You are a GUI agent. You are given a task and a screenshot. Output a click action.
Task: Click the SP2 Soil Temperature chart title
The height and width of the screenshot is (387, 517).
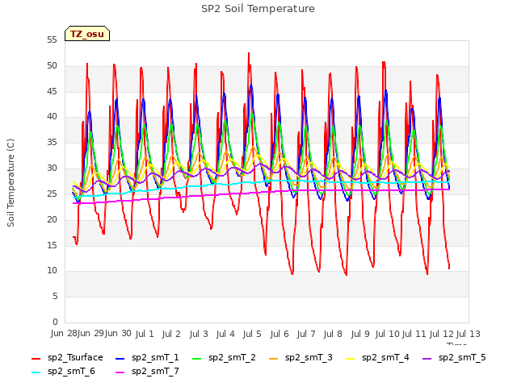[x=258, y=9]
